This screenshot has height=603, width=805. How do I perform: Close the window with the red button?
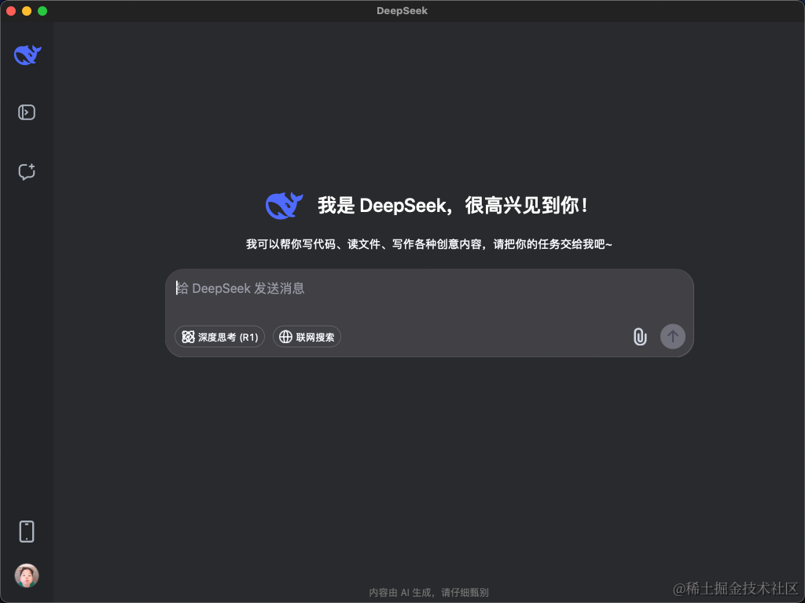[x=11, y=11]
